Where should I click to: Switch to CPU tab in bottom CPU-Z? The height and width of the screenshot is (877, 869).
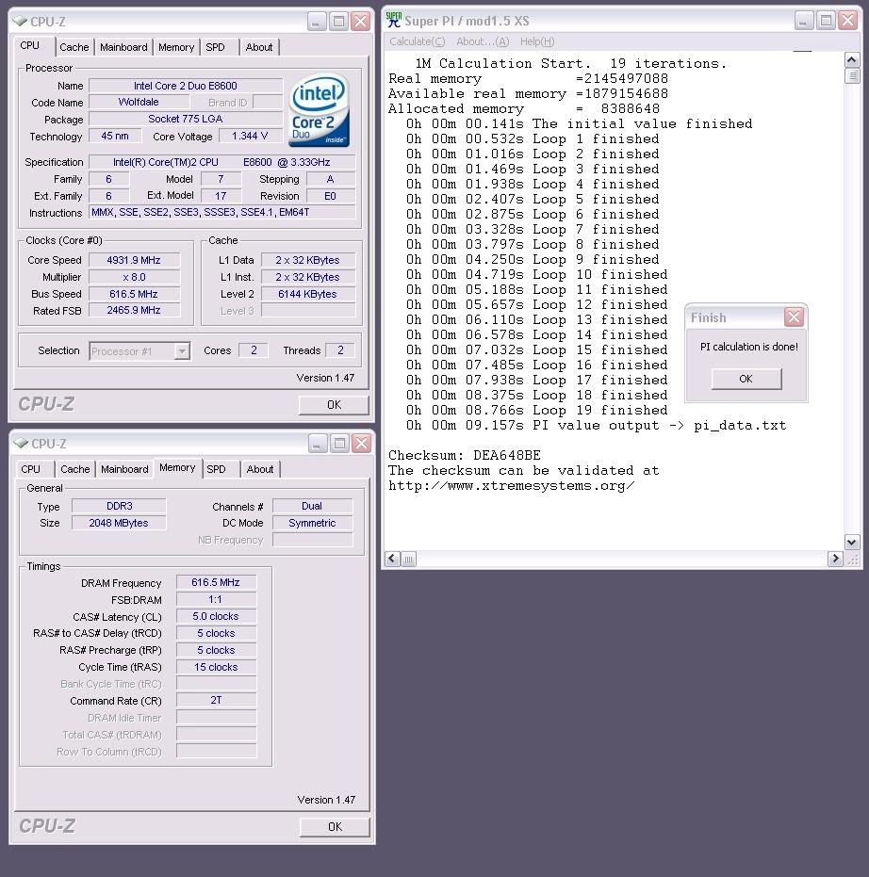click(x=31, y=469)
